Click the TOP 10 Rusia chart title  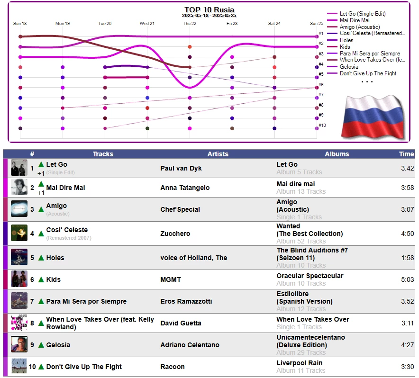[x=209, y=10]
